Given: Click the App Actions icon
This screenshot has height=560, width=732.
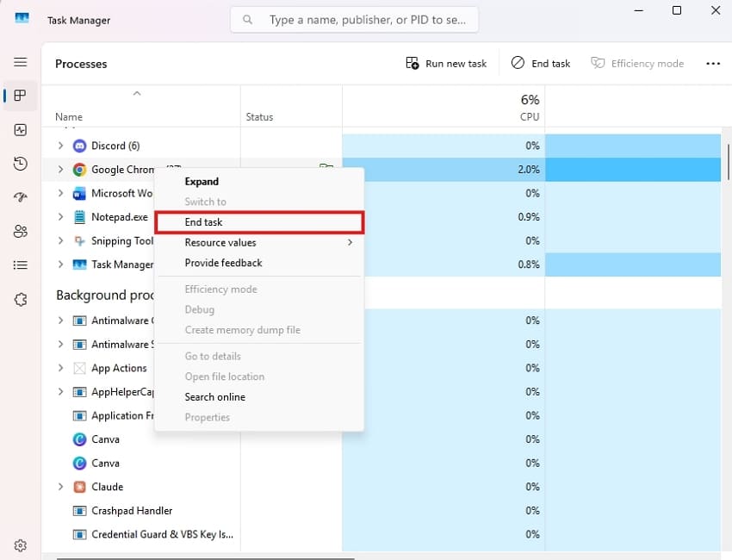Looking at the screenshot, I should point(79,368).
